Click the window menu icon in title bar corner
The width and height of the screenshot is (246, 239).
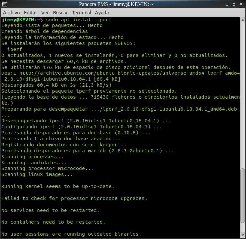coord(4,4)
